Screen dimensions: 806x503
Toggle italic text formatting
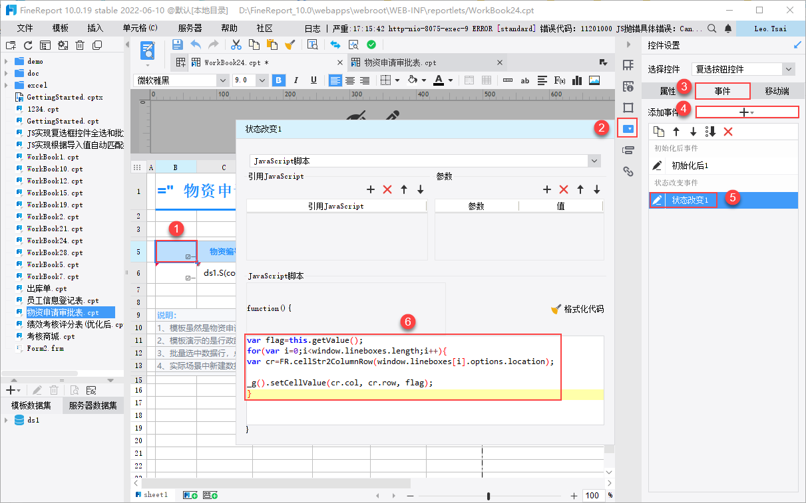coord(296,80)
